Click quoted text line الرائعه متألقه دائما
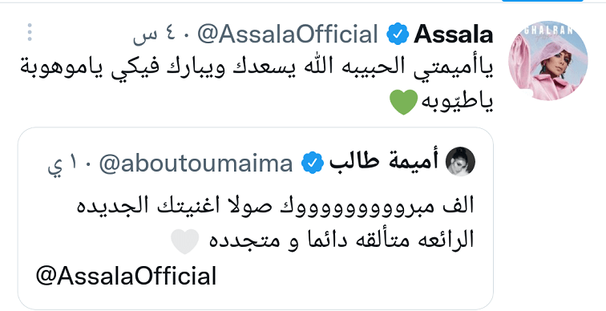The width and height of the screenshot is (606, 311). (x=341, y=240)
